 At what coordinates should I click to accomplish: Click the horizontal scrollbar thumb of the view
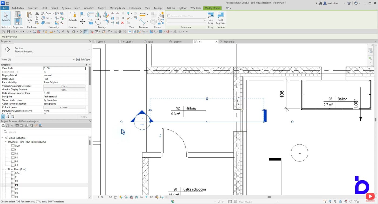[x=269, y=197]
